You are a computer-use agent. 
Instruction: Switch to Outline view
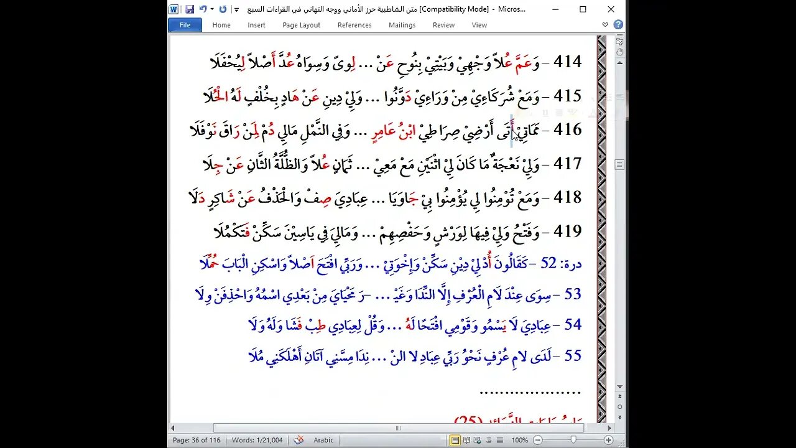pyautogui.click(x=489, y=440)
